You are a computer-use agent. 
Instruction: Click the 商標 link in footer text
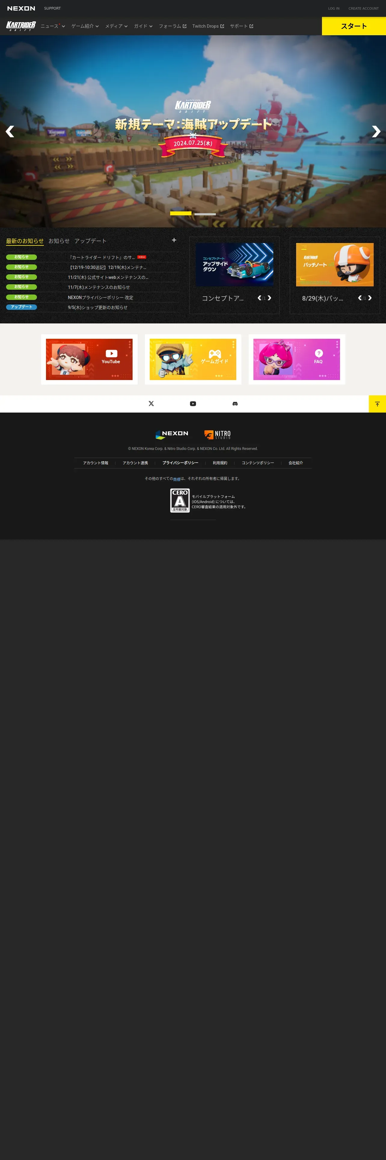click(x=176, y=479)
